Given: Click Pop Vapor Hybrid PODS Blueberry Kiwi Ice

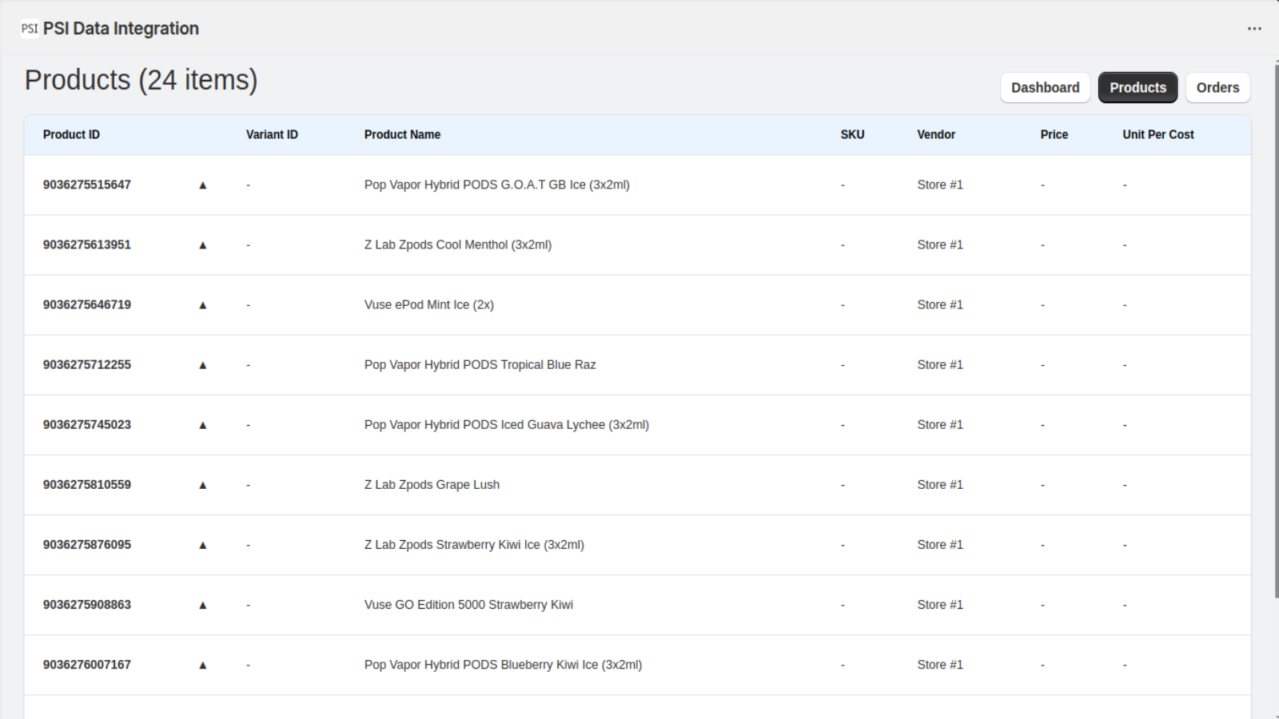Looking at the screenshot, I should click(503, 665).
